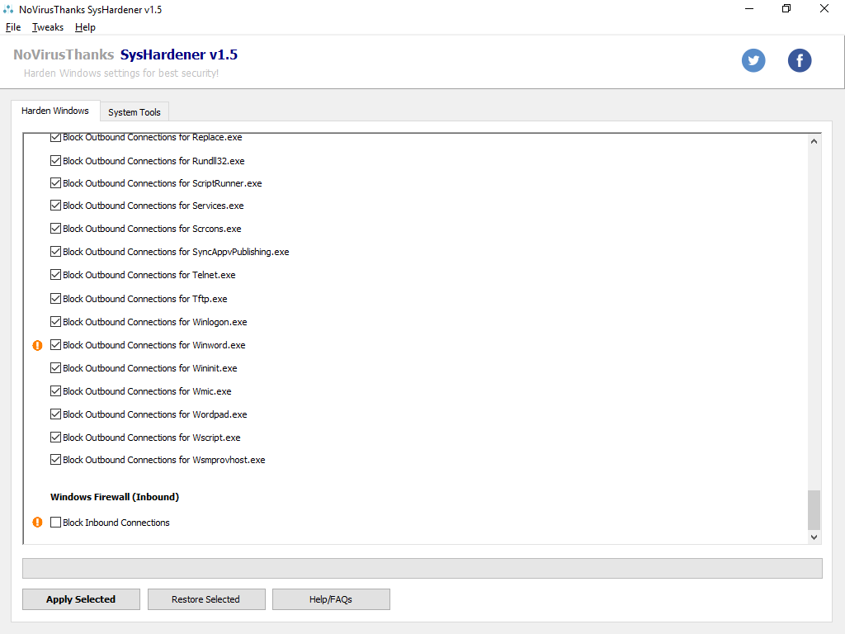
Task: Click the scroll down arrow of the list
Action: click(x=814, y=537)
